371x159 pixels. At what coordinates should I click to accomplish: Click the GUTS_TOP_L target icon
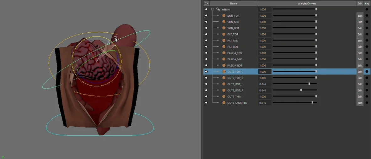[x=224, y=72]
